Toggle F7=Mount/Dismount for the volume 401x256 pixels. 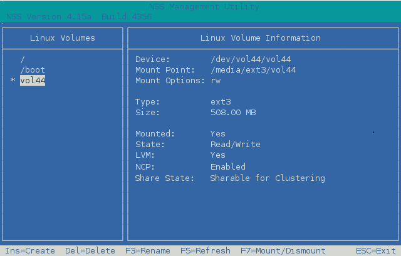pyautogui.click(x=283, y=250)
